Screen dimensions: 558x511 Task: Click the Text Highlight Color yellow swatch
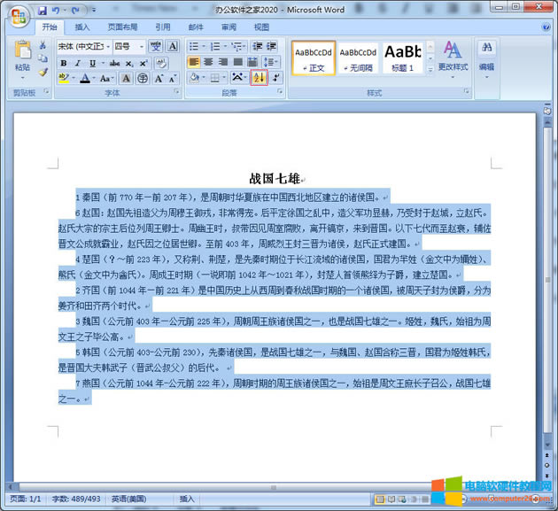tap(64, 78)
